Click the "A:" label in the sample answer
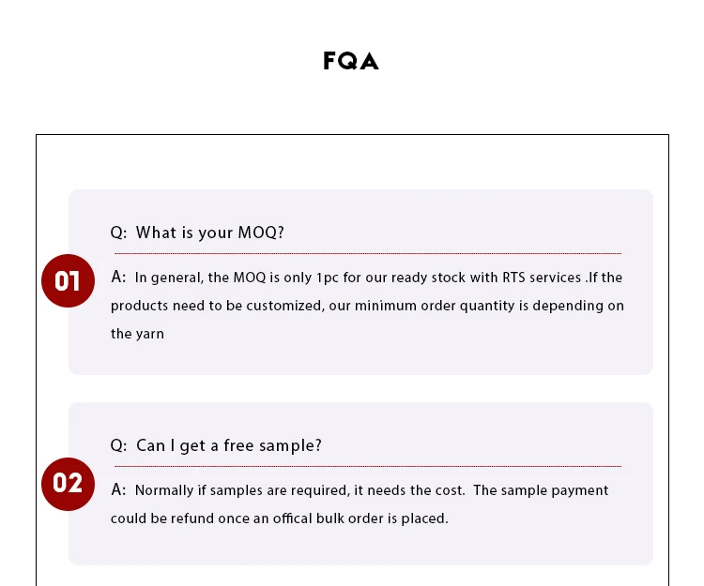 pos(118,489)
